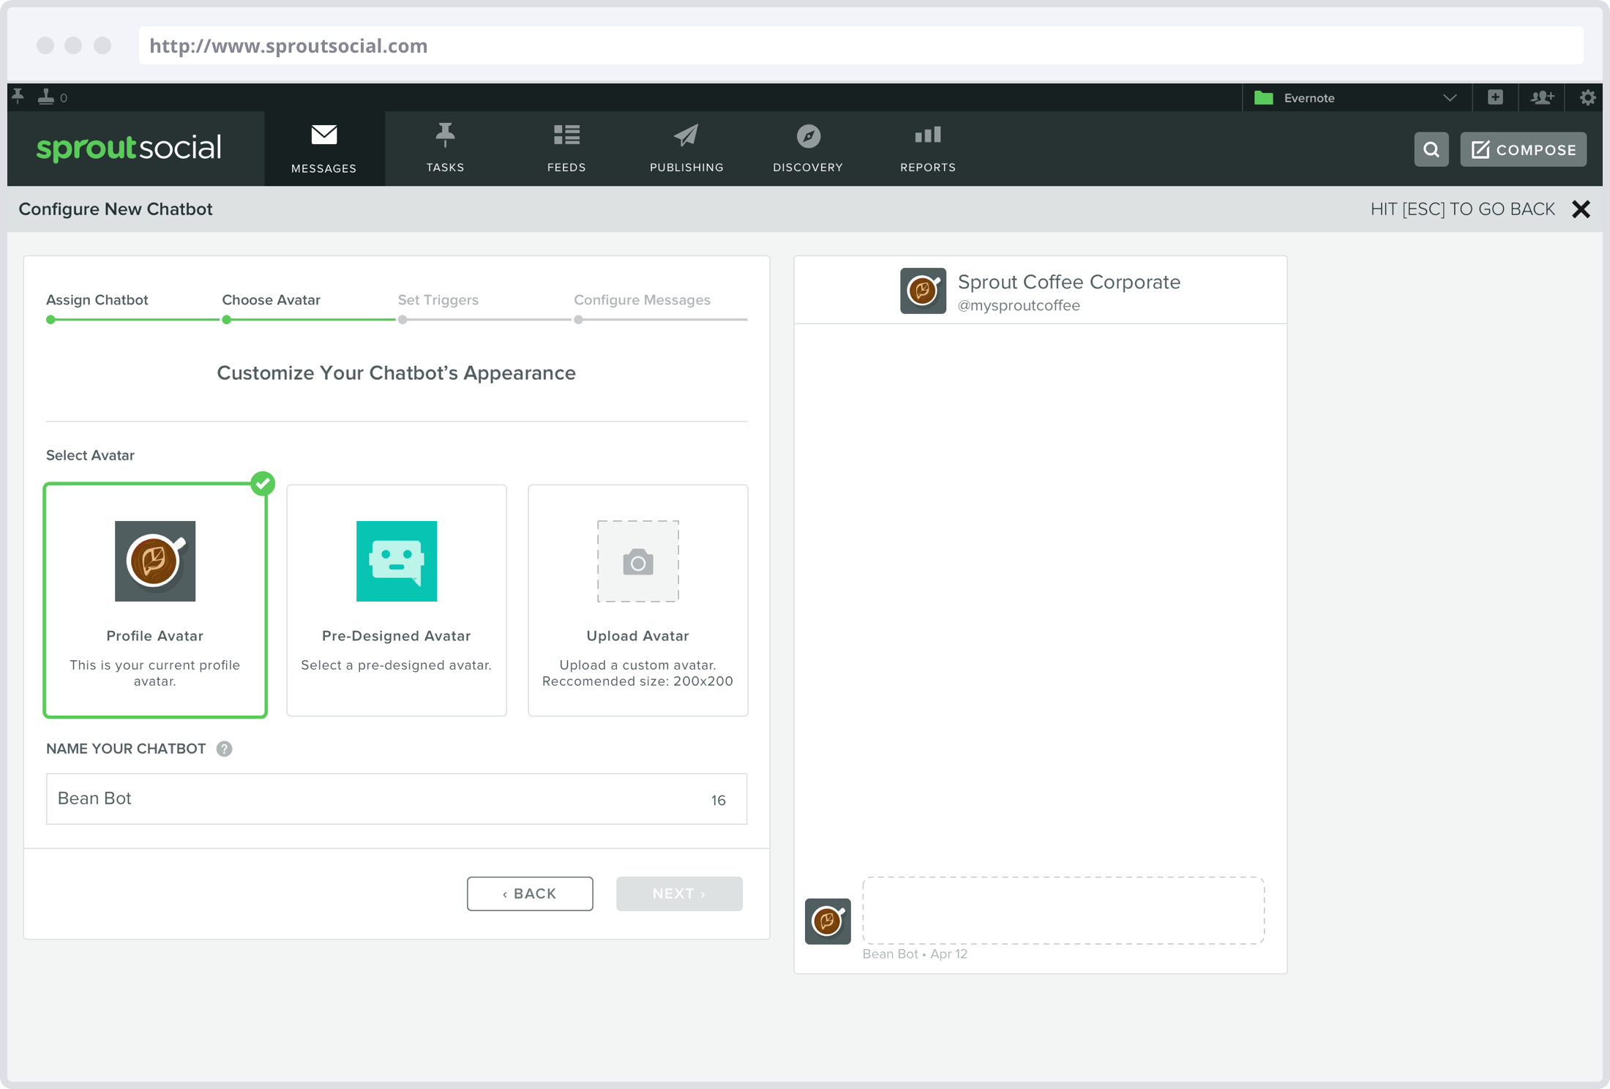Viewport: 1610px width, 1089px height.
Task: Select the Upload Avatar option
Action: 638,600
